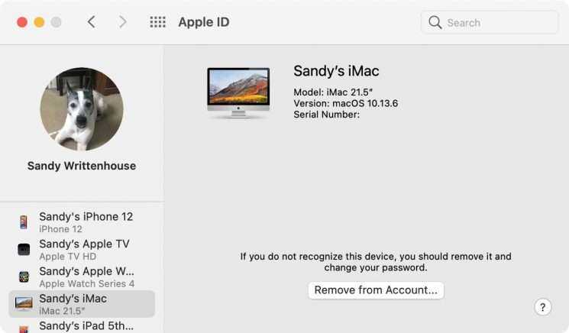Show all preferences grid icon

tap(158, 22)
